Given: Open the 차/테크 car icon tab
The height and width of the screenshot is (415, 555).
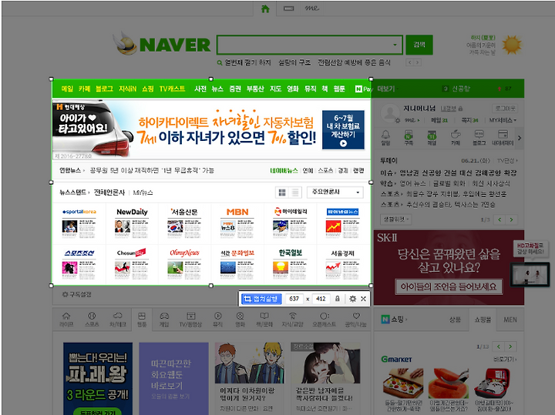Looking at the screenshot, I should [118, 320].
